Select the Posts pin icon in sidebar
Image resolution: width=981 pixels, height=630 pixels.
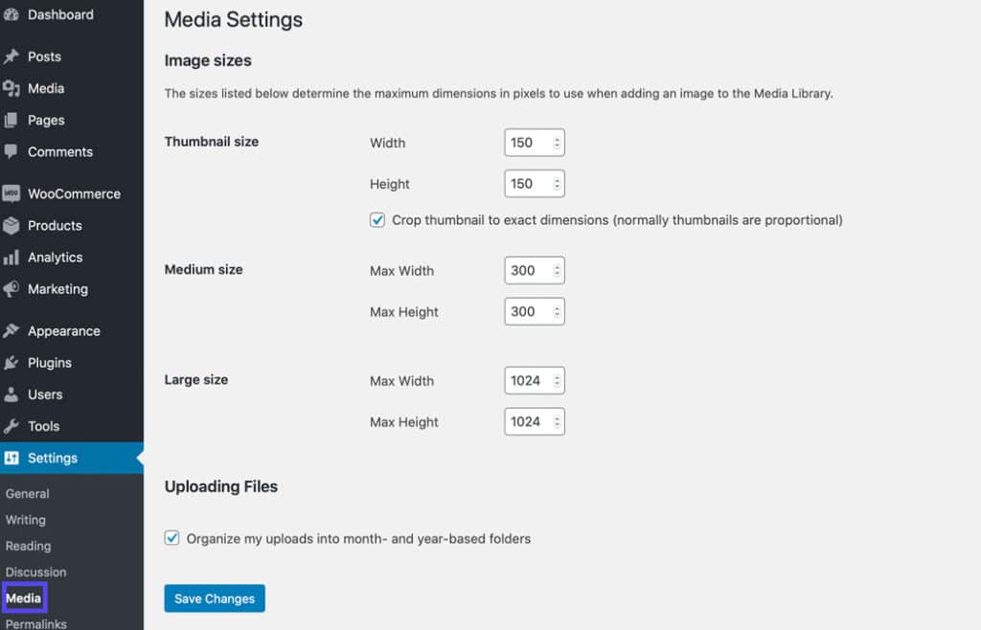(x=12, y=56)
